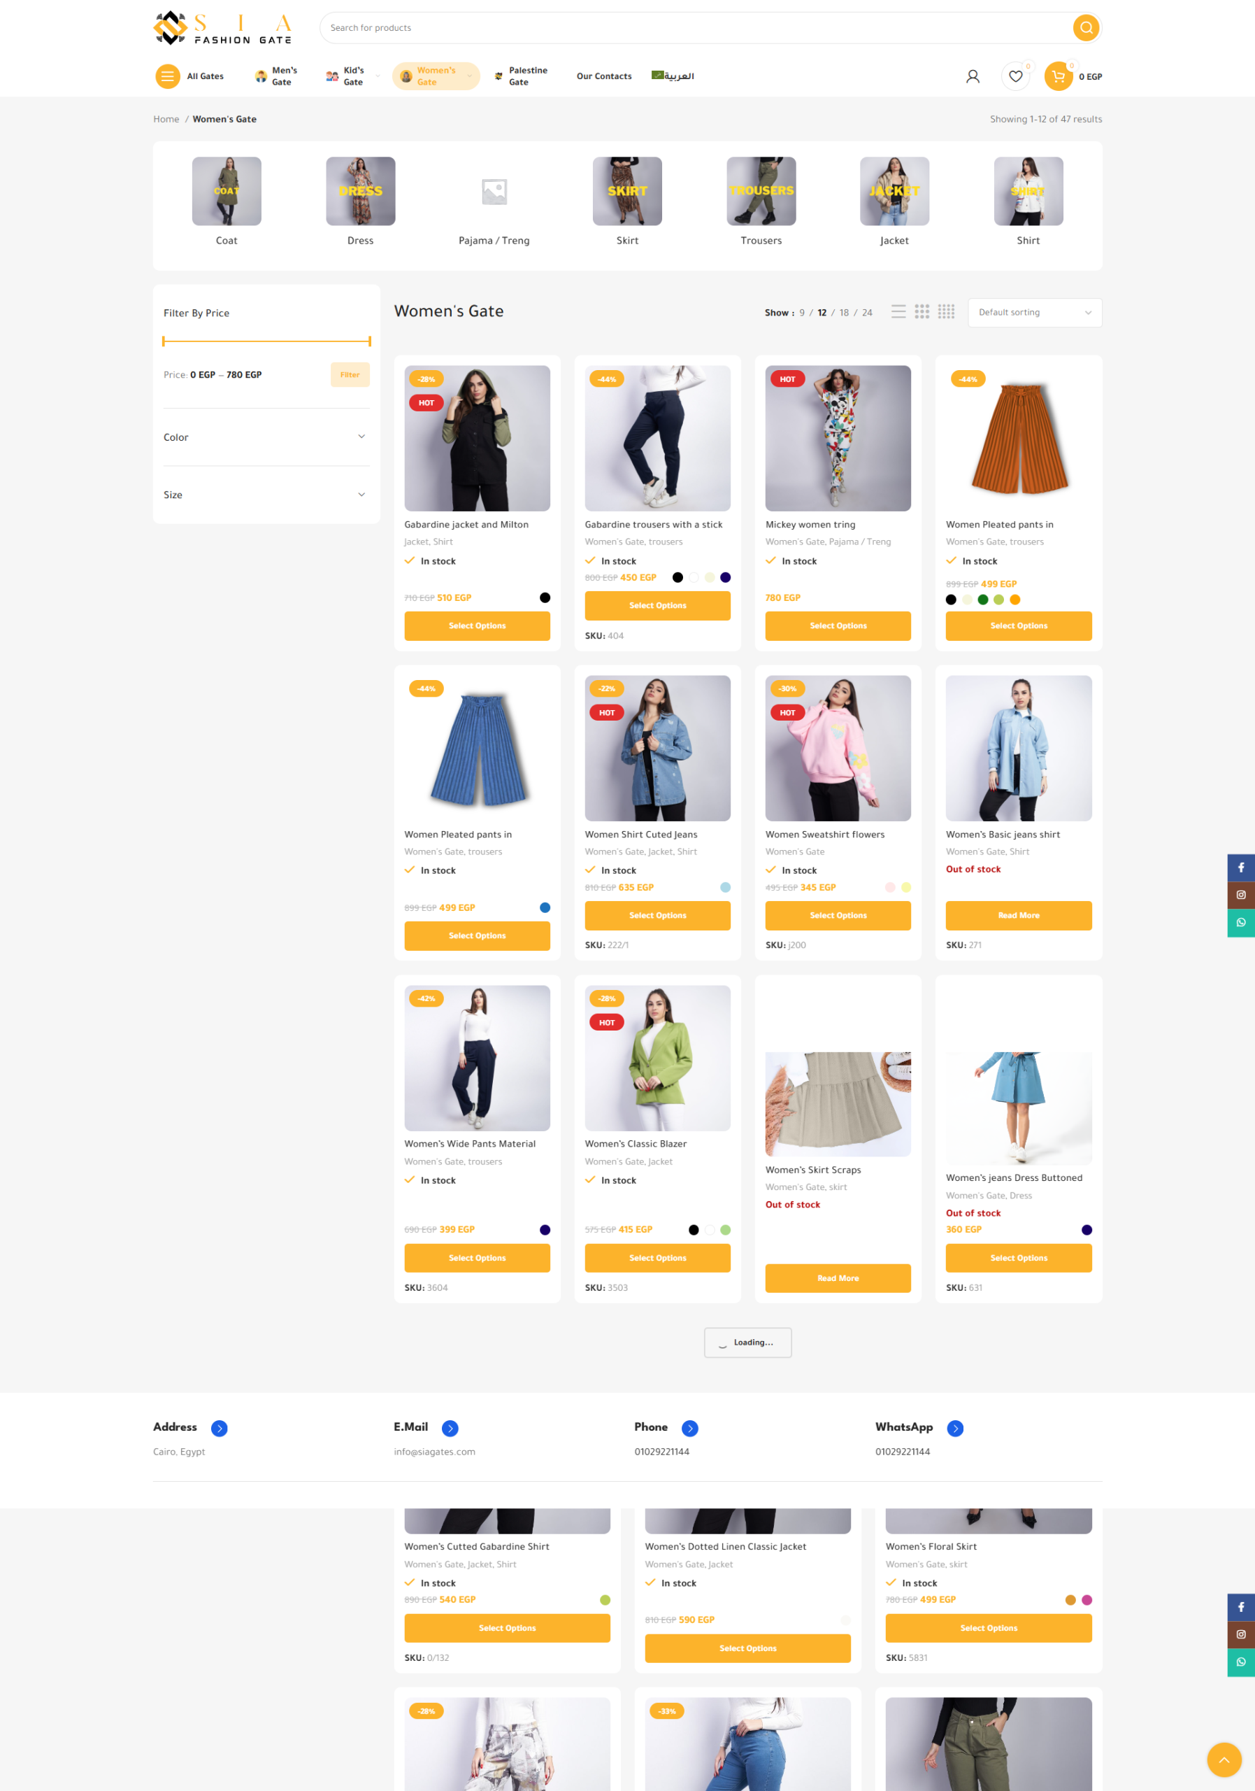The height and width of the screenshot is (1791, 1255).
Task: Pick the black color swatch on Gabardine jacket
Action: coord(545,598)
